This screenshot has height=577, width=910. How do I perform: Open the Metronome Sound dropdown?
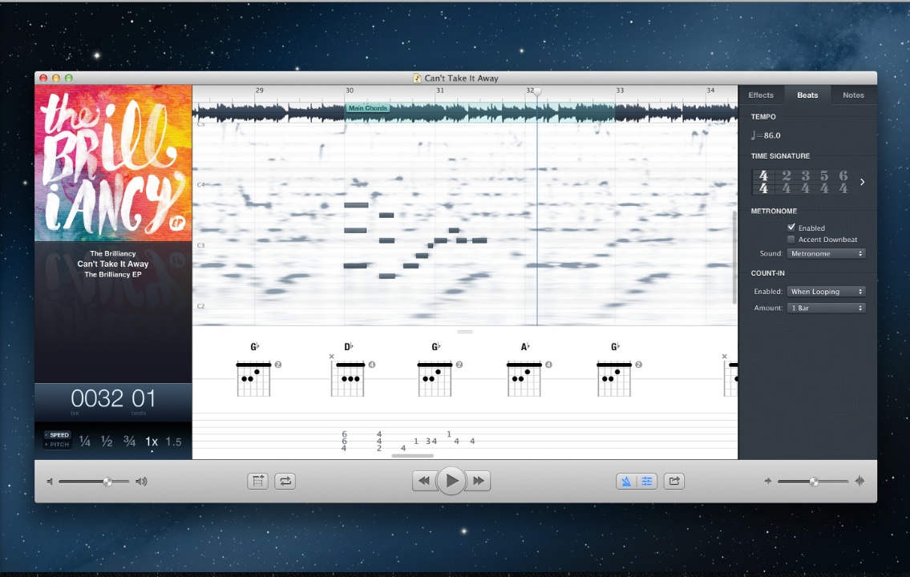(827, 253)
